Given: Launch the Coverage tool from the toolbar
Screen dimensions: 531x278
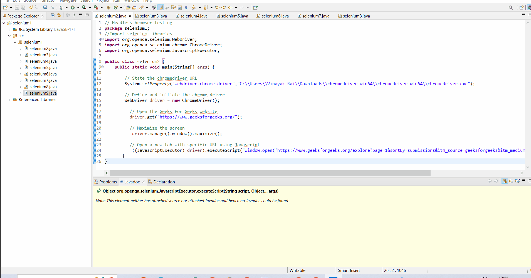Looking at the screenshot, I should point(84,7).
